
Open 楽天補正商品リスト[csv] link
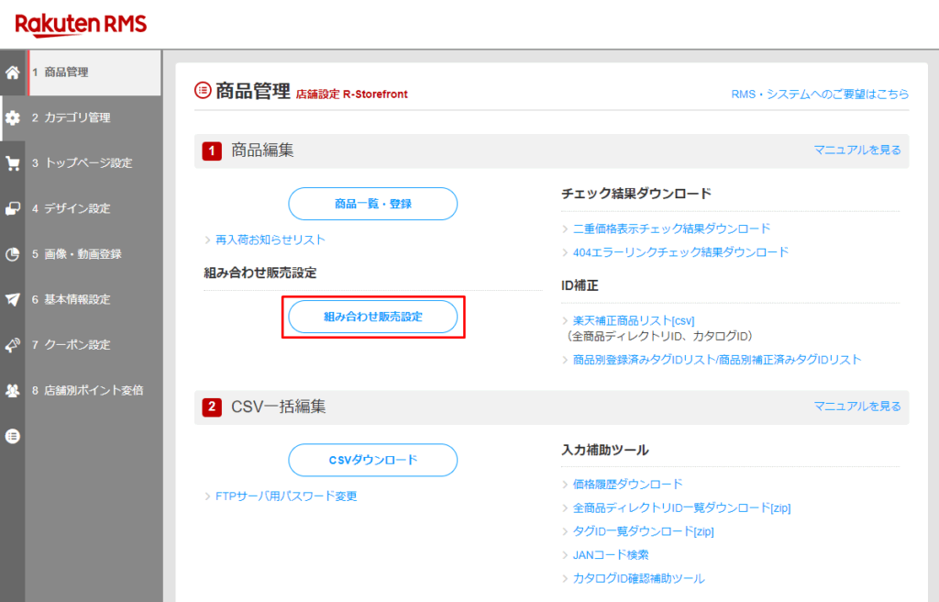click(634, 321)
